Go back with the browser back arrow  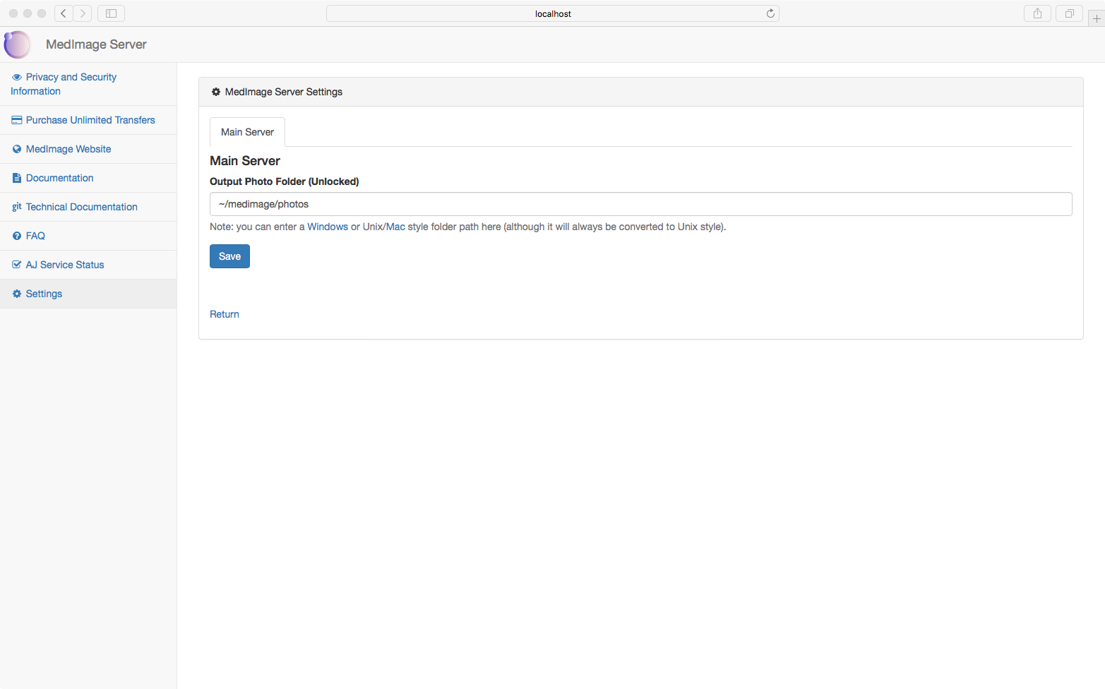click(64, 13)
